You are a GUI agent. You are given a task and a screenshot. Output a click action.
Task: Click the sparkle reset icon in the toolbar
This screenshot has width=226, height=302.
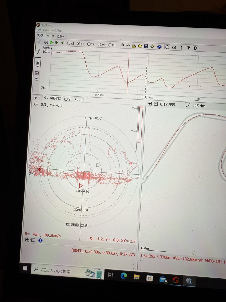[39, 42]
